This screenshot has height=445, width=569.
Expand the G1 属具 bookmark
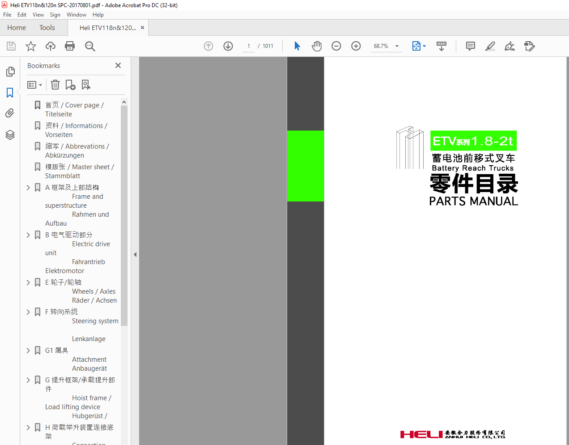pos(28,351)
